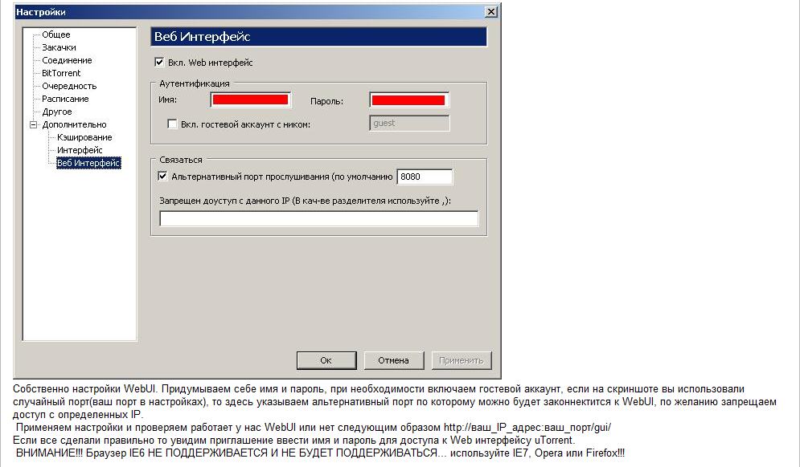Click the Веб Интерфейс panel header
The image size is (800, 467).
tap(319, 37)
